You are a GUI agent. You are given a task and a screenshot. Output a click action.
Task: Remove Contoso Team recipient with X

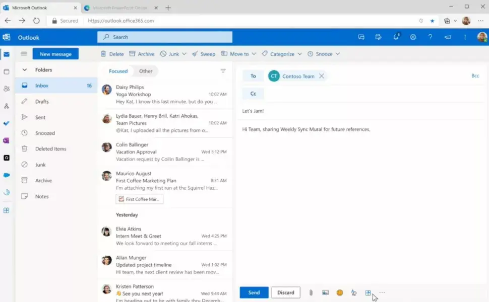tap(322, 76)
